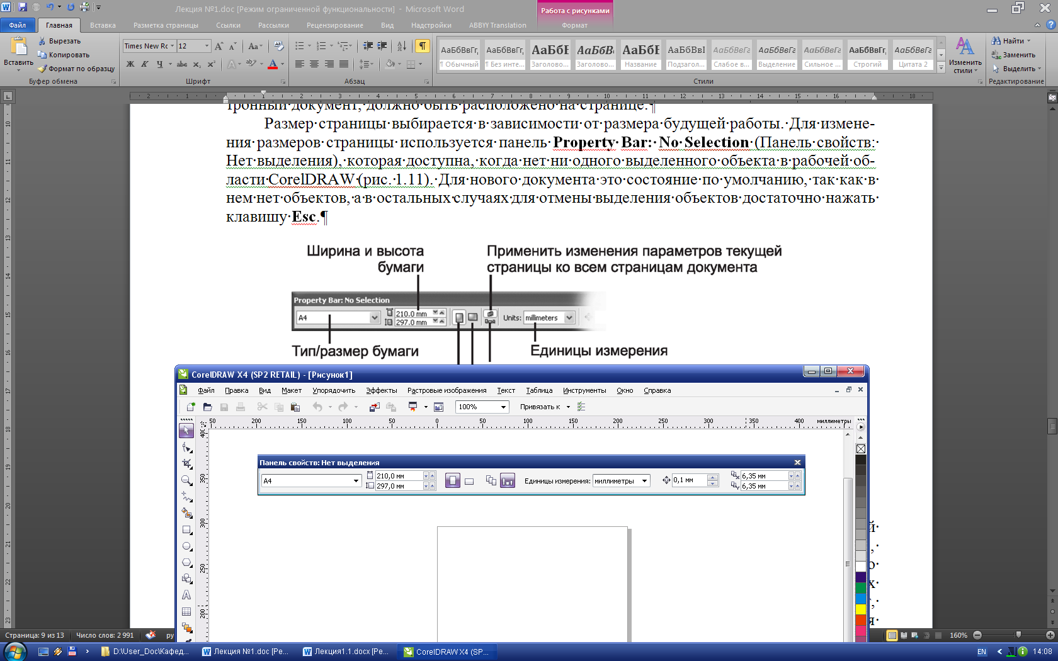This screenshot has height=661, width=1058.
Task: Select the Ellipse tool in CorelDRAW toolbox
Action: (x=186, y=546)
